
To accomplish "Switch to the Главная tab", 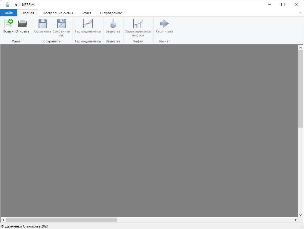I will tap(27, 13).
